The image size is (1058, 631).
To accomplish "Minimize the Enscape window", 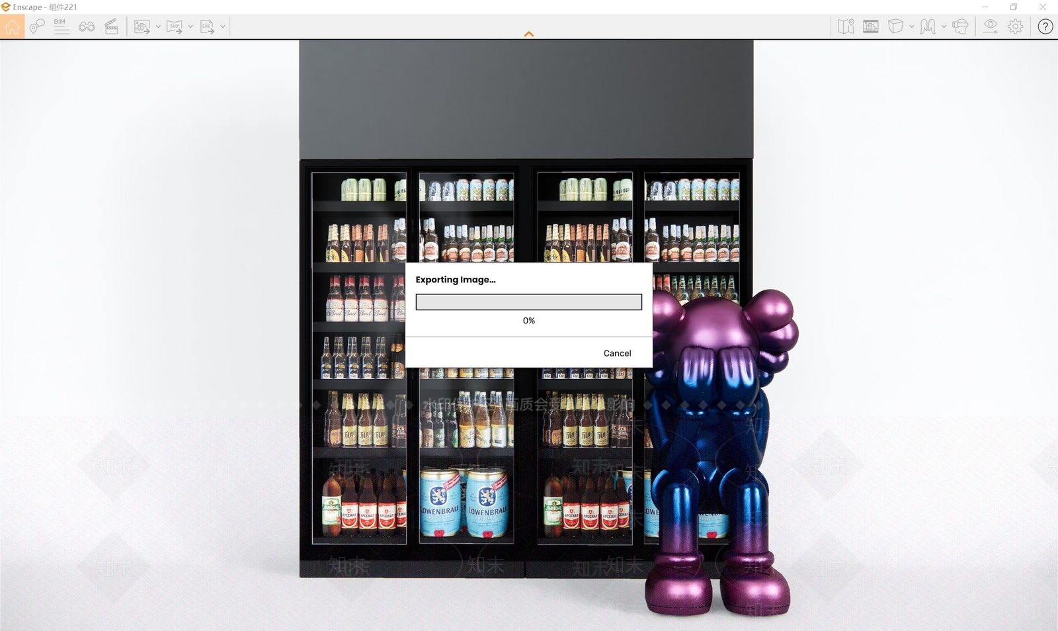I will [x=985, y=7].
